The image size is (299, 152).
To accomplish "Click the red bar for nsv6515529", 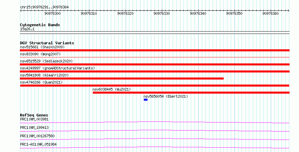I will pos(155,64).
